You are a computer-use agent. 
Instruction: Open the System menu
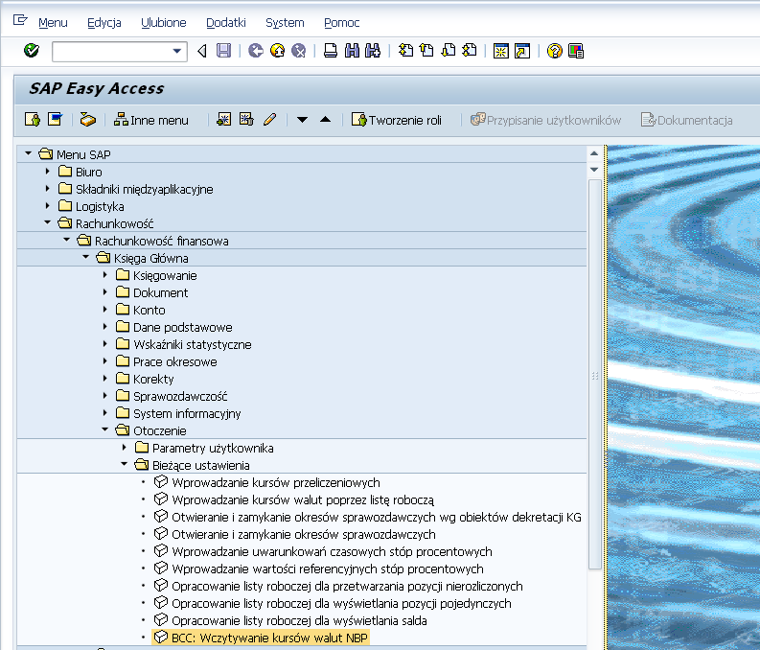(x=285, y=23)
